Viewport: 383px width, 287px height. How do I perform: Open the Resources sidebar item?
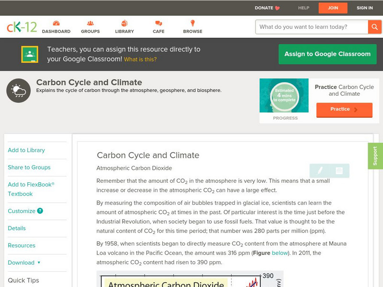click(22, 245)
